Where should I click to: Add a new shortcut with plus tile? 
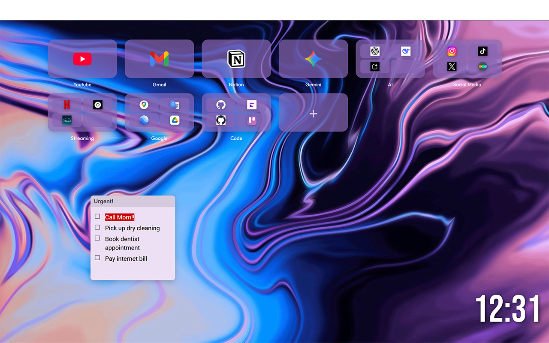[x=313, y=114]
